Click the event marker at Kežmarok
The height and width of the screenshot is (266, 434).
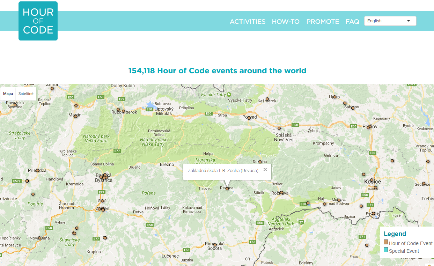pyautogui.click(x=267, y=99)
